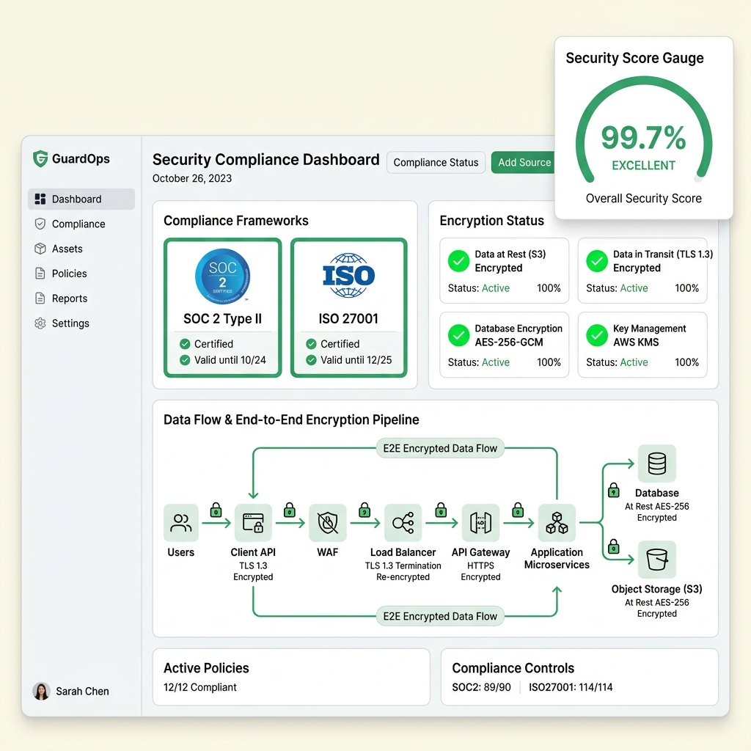Click the Valid until 12/25 check mark
Viewport: 751px width, 751px height.
click(x=311, y=360)
